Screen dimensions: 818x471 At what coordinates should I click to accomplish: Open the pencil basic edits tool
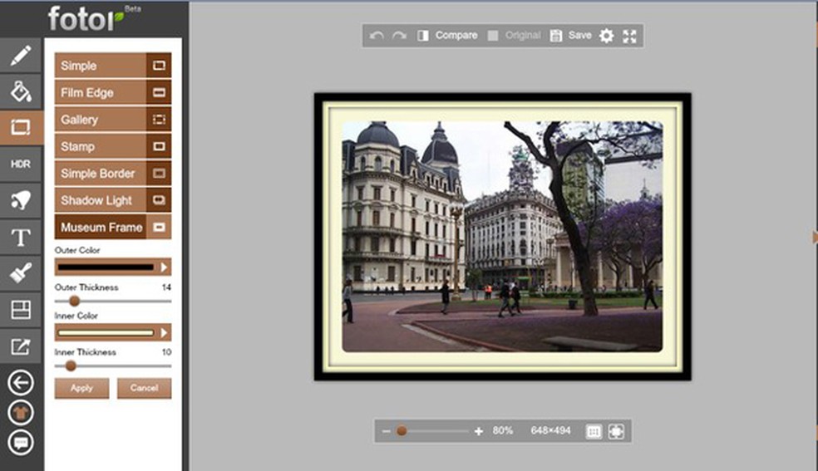(x=21, y=56)
